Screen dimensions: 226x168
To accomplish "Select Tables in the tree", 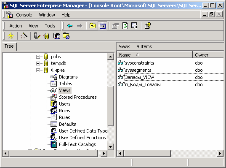I will coord(66,84).
